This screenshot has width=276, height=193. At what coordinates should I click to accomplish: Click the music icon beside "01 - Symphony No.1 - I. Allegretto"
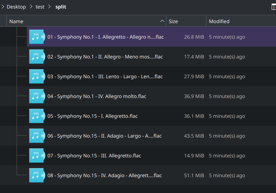(37, 37)
